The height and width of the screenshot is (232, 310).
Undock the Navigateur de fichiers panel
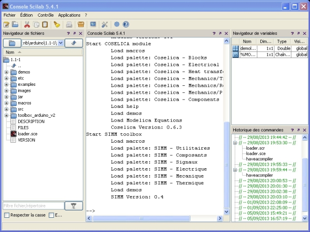click(x=74, y=33)
